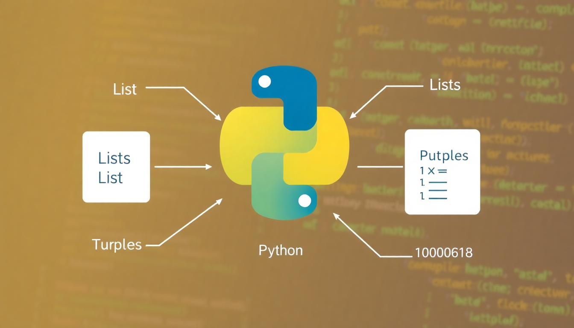Click the "Python" caption below the logo
The image size is (574, 328).
coord(281,250)
